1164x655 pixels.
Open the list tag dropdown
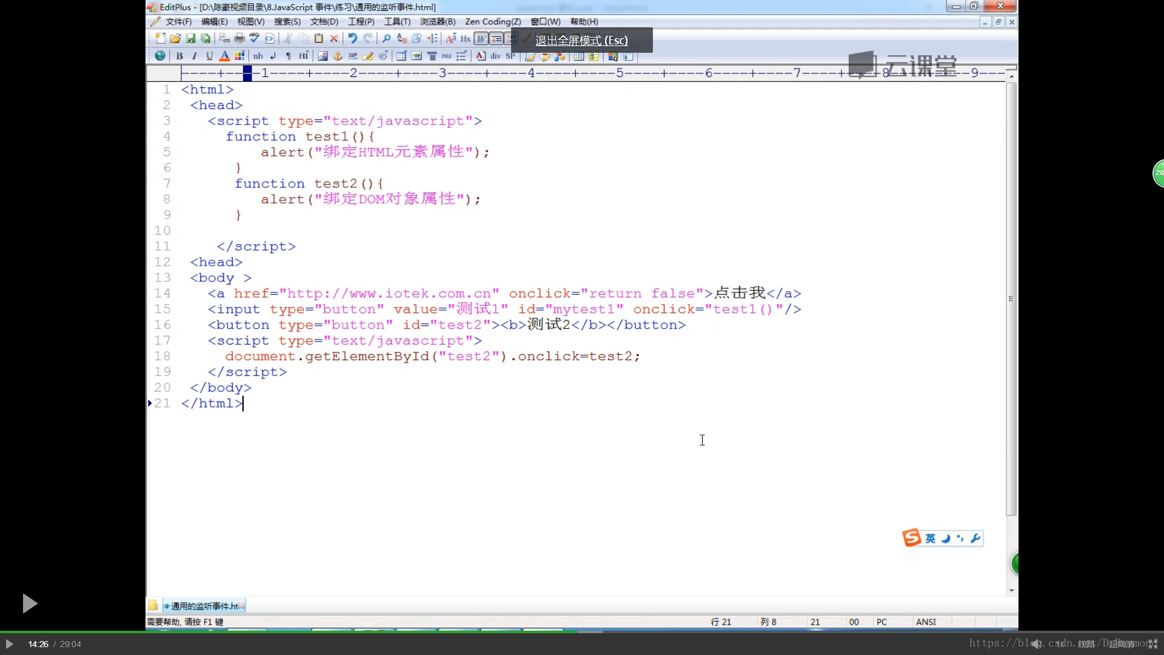pos(462,56)
